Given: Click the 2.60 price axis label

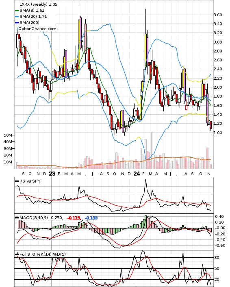Looking at the screenshot, I should tap(218, 60).
